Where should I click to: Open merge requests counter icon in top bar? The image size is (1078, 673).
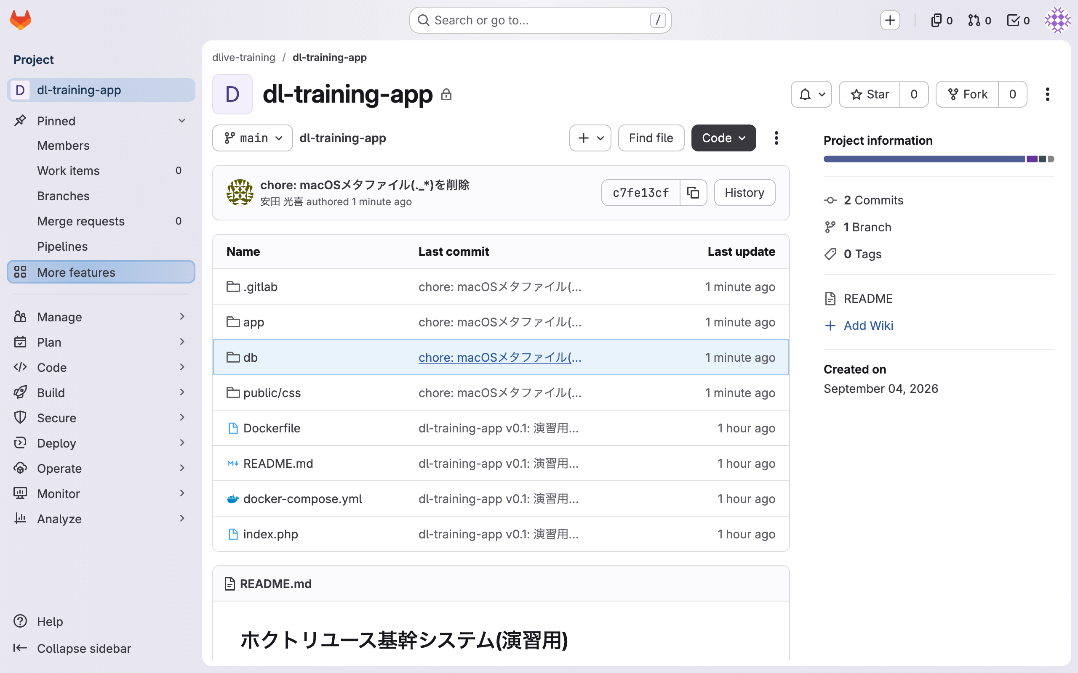(979, 20)
